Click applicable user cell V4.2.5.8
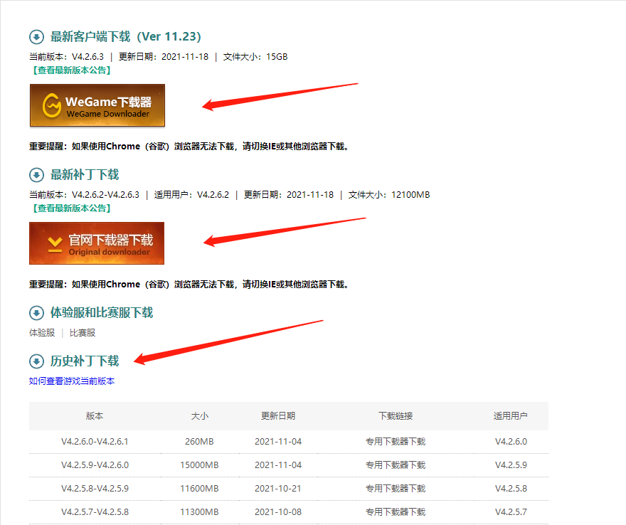Screen dimensions: 626x525 coord(511,488)
